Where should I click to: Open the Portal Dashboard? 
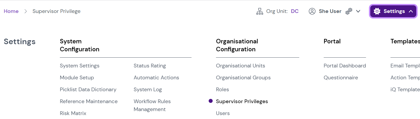coord(345,66)
